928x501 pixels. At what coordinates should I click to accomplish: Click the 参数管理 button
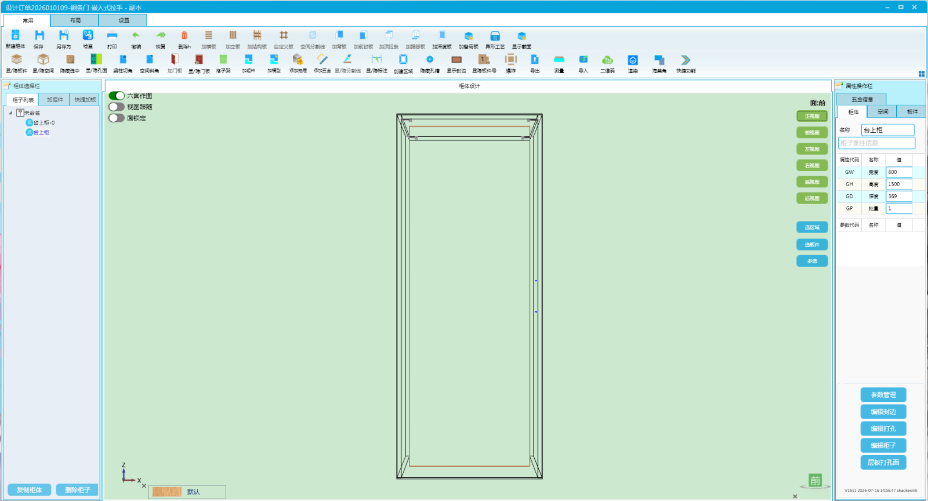coord(883,395)
